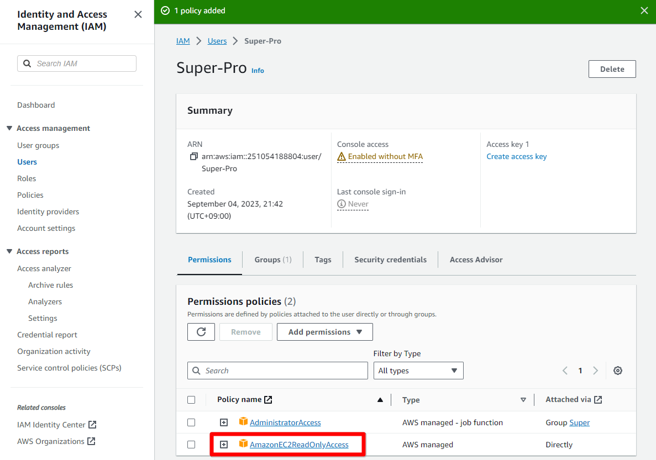Open Account settings in the sidebar
The width and height of the screenshot is (656, 460).
(x=46, y=228)
